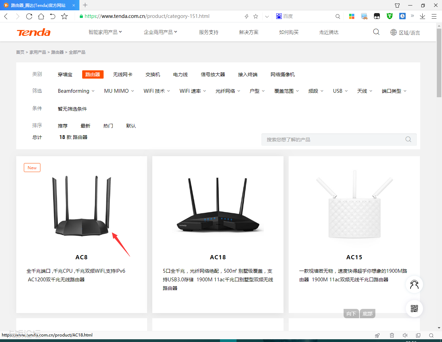The width and height of the screenshot is (442, 342).
Task: Select 穿墙宝 category
Action: pos(65,74)
